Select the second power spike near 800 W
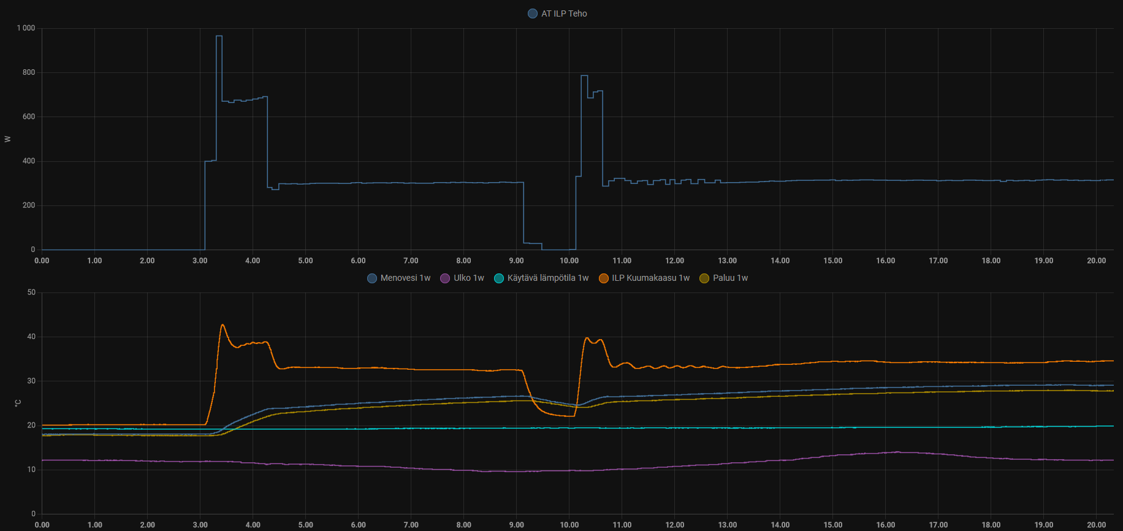Screen dimensions: 1123x531 [x=584, y=76]
